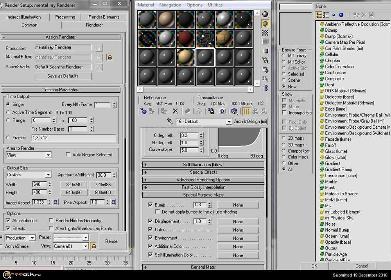Click the Sample Type sphere icon
This screenshot has width=391, height=280.
[x=265, y=14]
